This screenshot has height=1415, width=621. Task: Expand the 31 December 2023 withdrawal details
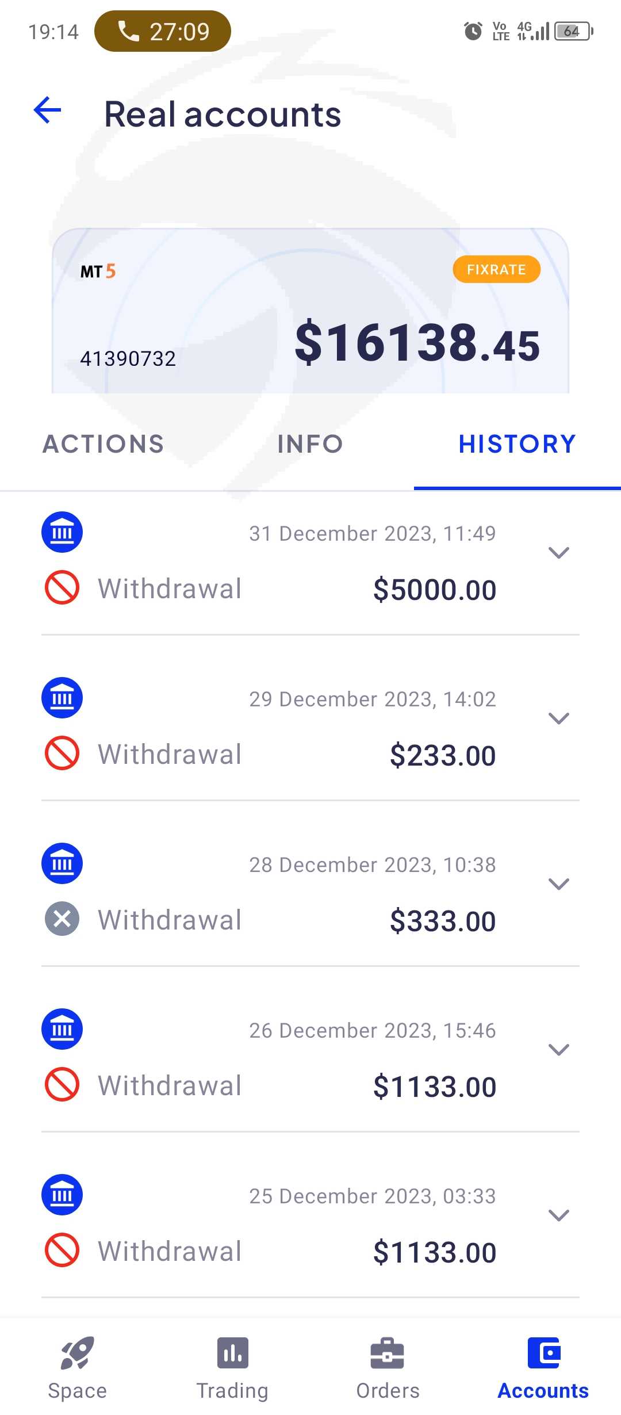(x=558, y=553)
